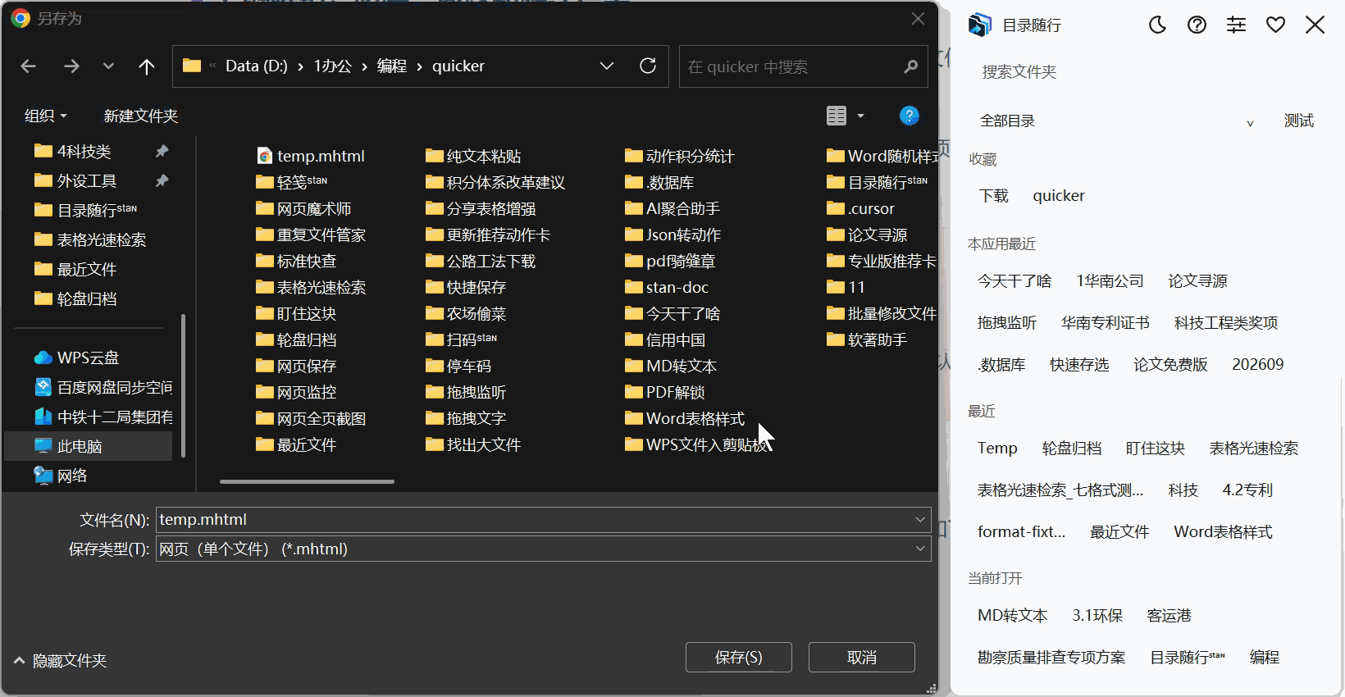Go back with the left arrow
Viewport: 1345px width, 697px height.
pos(29,66)
